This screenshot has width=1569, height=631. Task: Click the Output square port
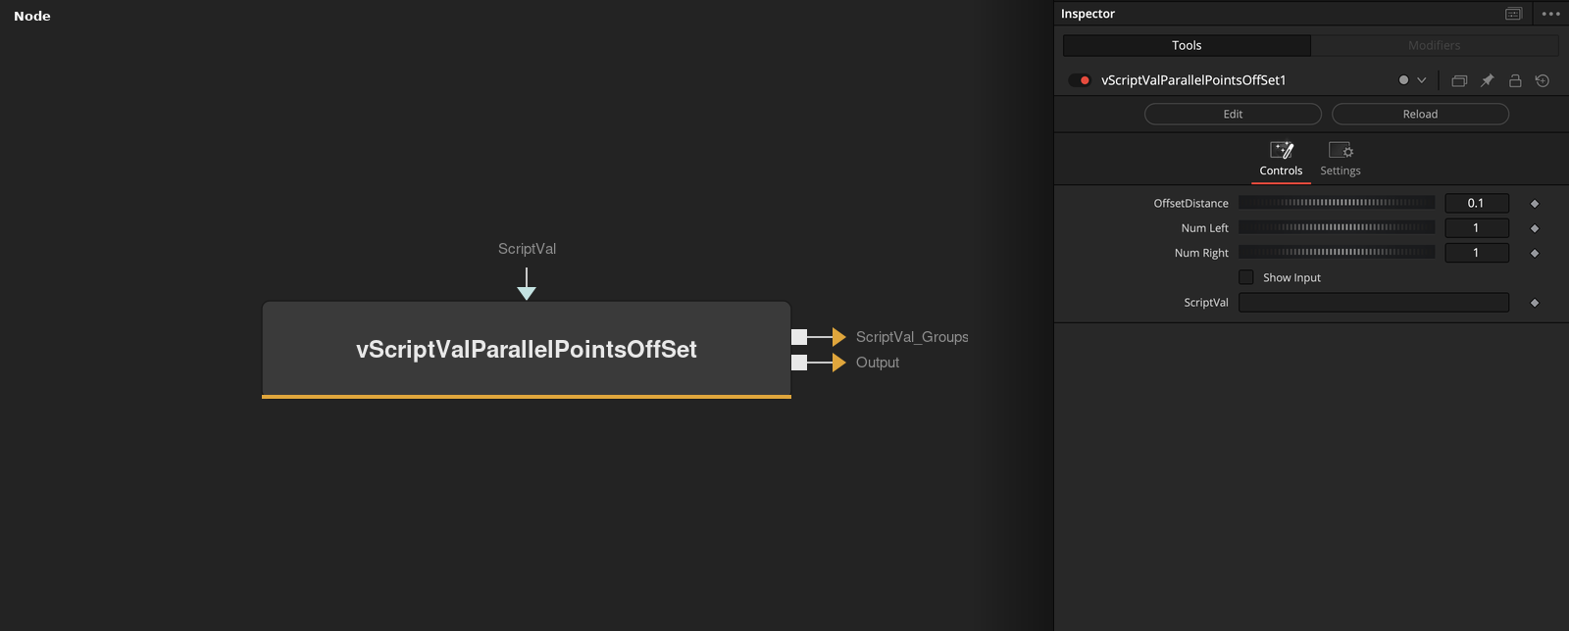(x=799, y=363)
